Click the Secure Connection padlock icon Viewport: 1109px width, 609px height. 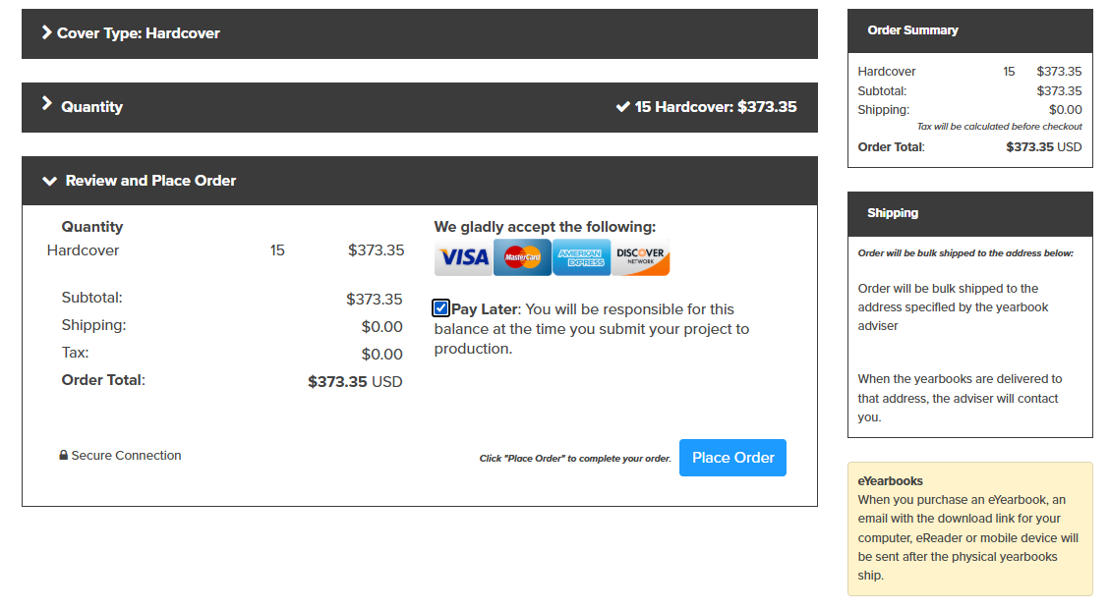point(64,455)
